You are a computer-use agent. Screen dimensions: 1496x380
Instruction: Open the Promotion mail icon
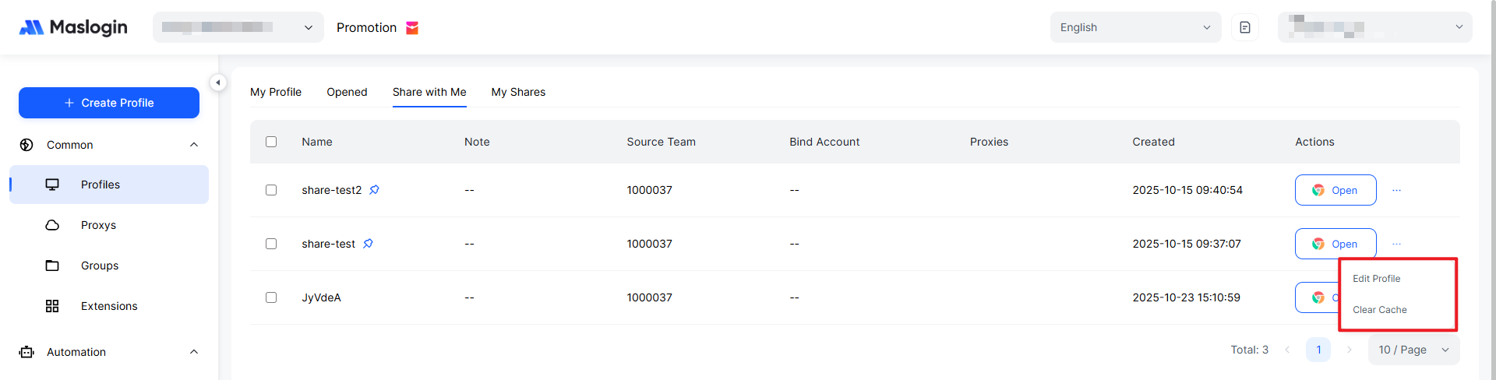click(x=412, y=28)
